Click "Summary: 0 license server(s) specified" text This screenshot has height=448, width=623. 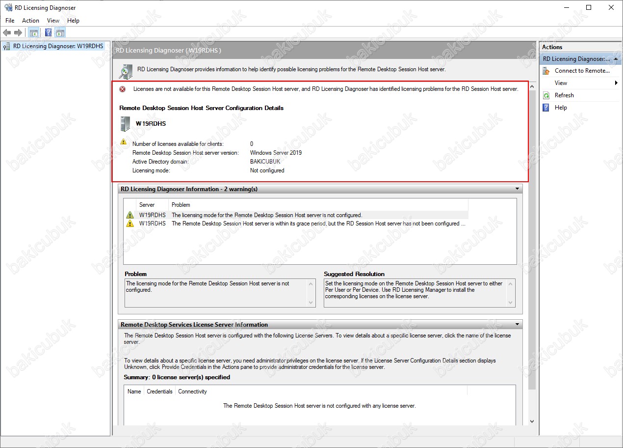(177, 377)
